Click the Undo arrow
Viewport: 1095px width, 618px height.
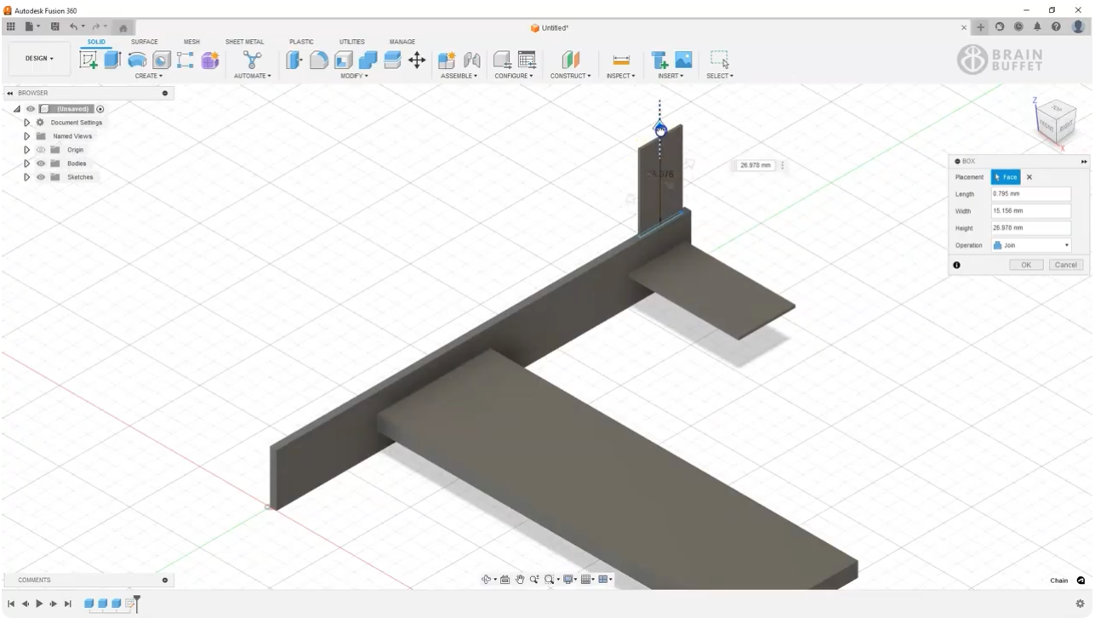tap(74, 27)
